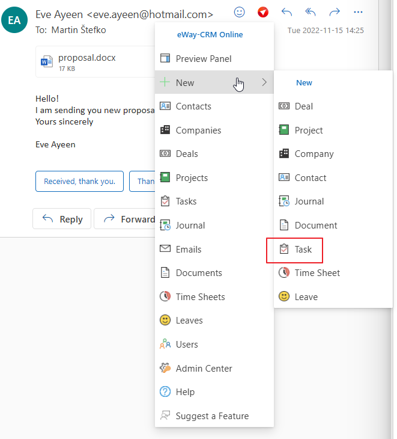The image size is (397, 439).
Task: Click the eWay-CRM Online menu title
Action: pyautogui.click(x=210, y=34)
